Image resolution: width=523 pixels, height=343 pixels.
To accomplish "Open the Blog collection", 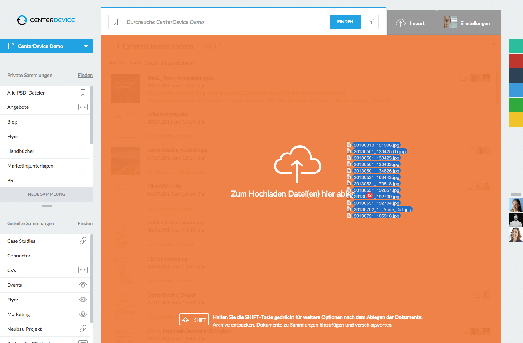I will 45,122.
